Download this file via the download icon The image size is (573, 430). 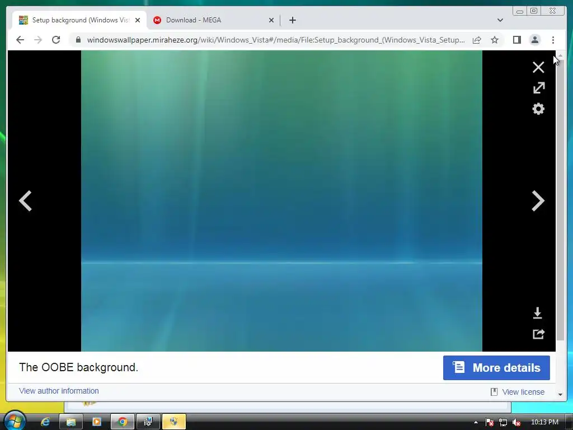tap(538, 313)
